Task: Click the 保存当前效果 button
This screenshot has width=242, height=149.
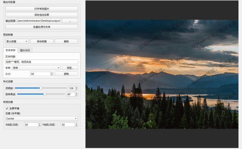Action: [x=42, y=15]
